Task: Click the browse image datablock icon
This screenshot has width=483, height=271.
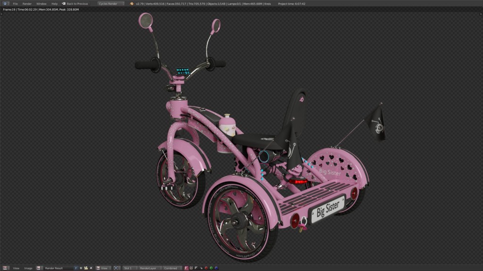Action: (38, 267)
